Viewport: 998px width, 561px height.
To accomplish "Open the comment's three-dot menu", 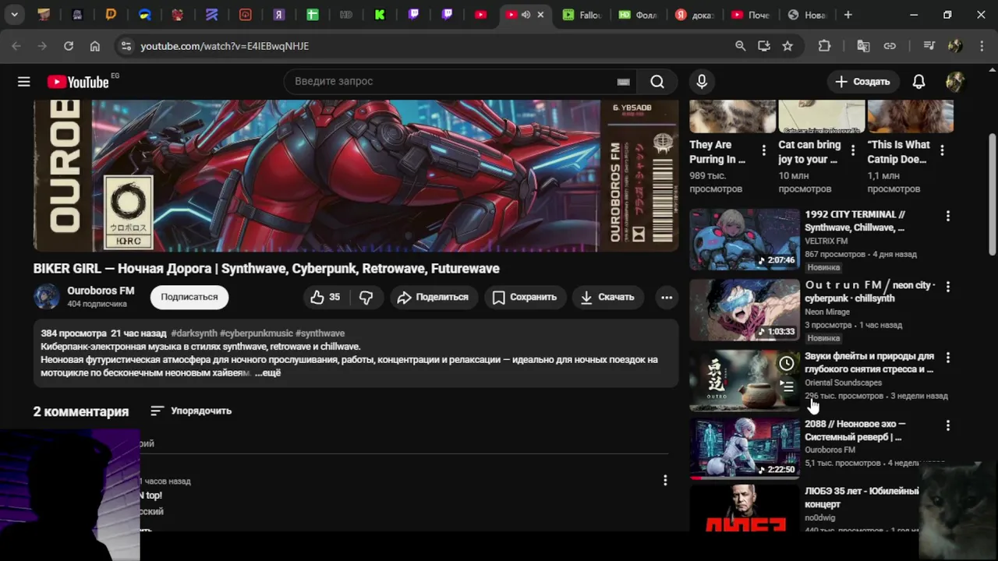I will (x=665, y=481).
